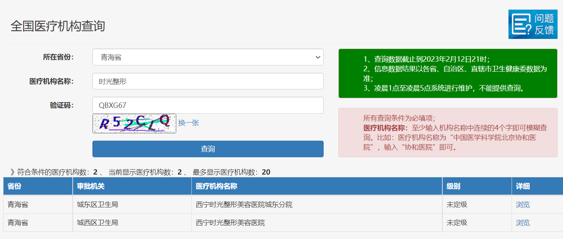Click the 详细 column header
Viewport: 563px width, 239px height.
537,186
